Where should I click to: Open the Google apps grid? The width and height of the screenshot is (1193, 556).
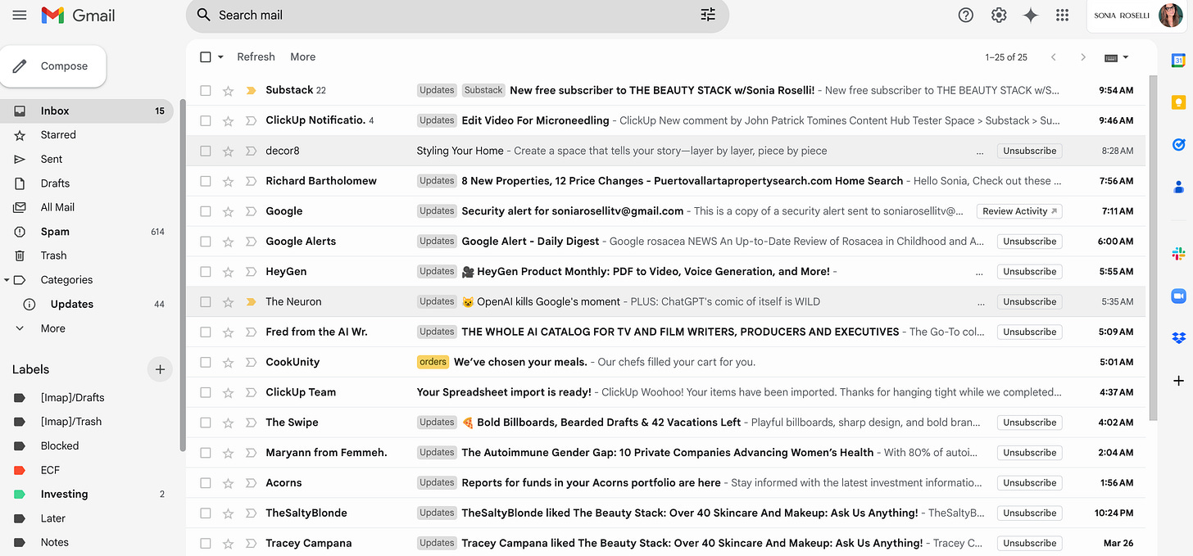coord(1063,15)
